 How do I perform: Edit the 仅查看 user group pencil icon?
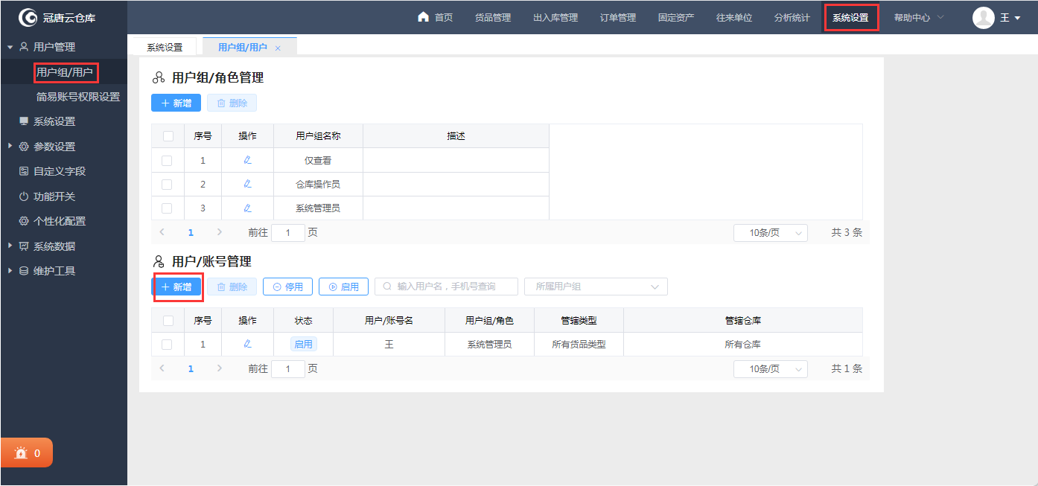tap(247, 160)
